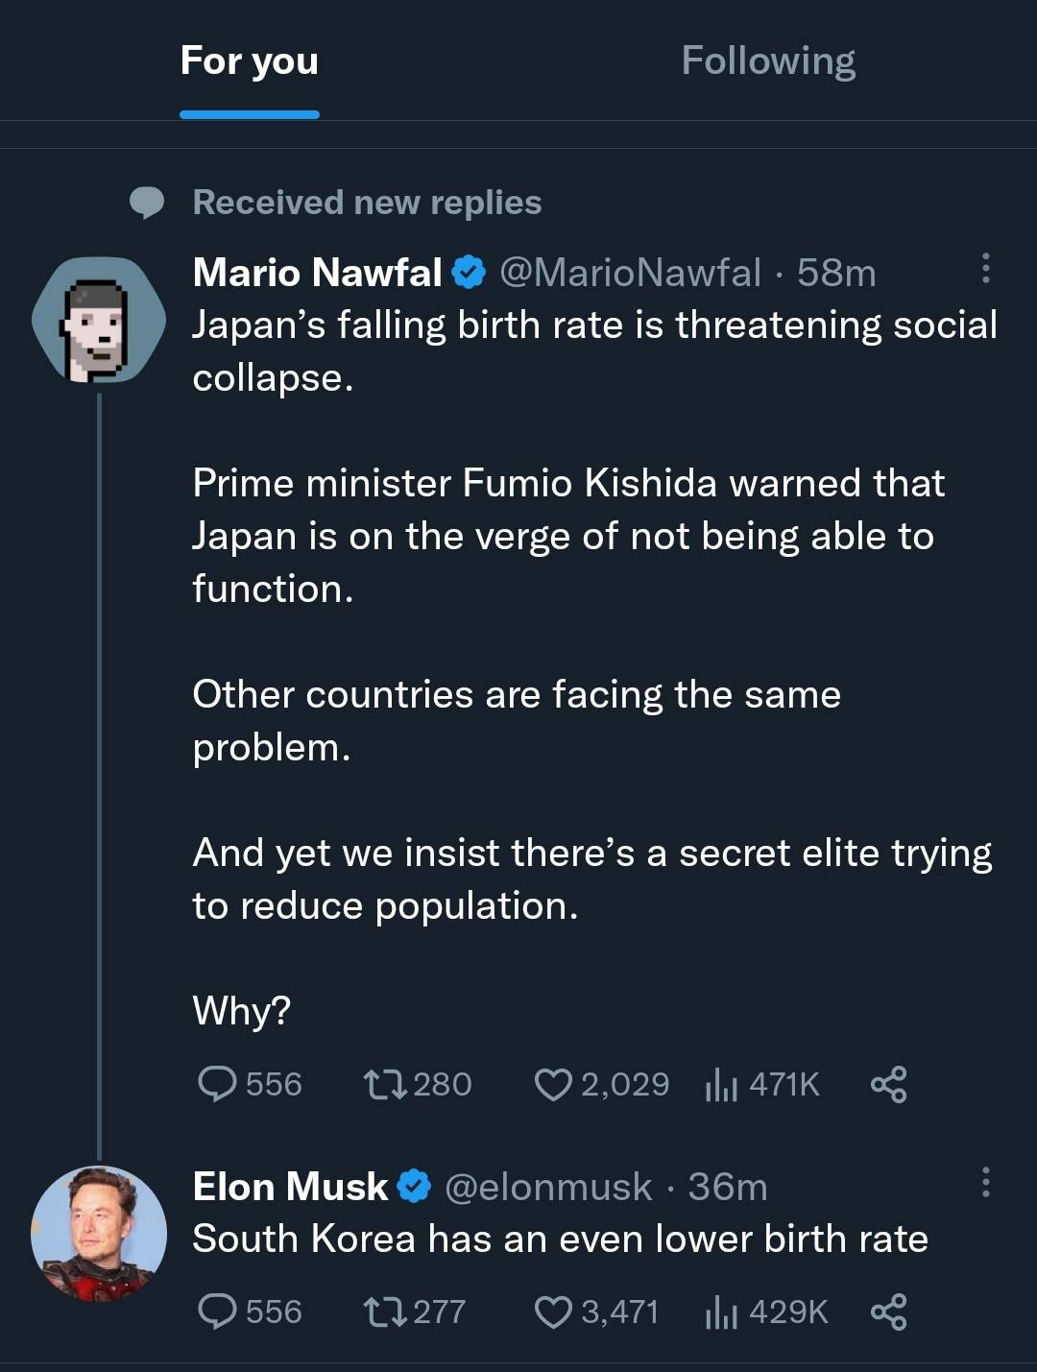Viewport: 1037px width, 1372px height.
Task: Like Mario Nawfal's tweet
Action: click(x=553, y=1084)
